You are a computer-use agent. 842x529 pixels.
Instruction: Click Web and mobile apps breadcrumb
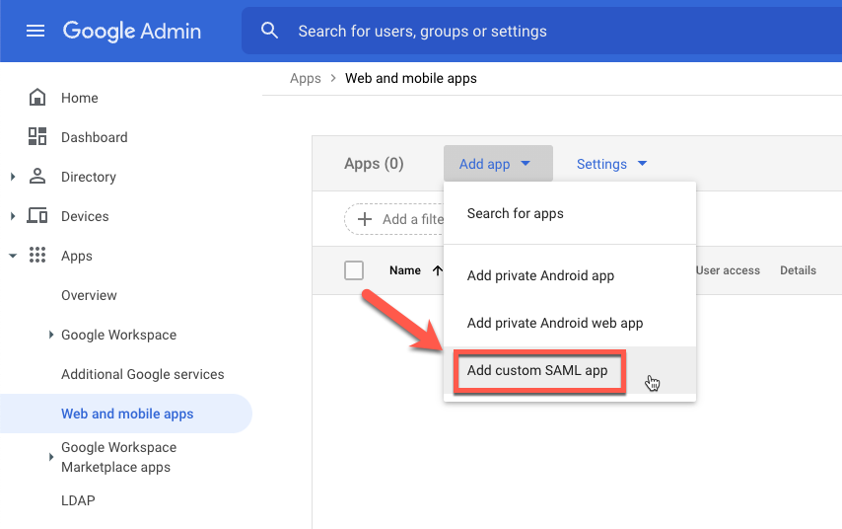coord(411,79)
